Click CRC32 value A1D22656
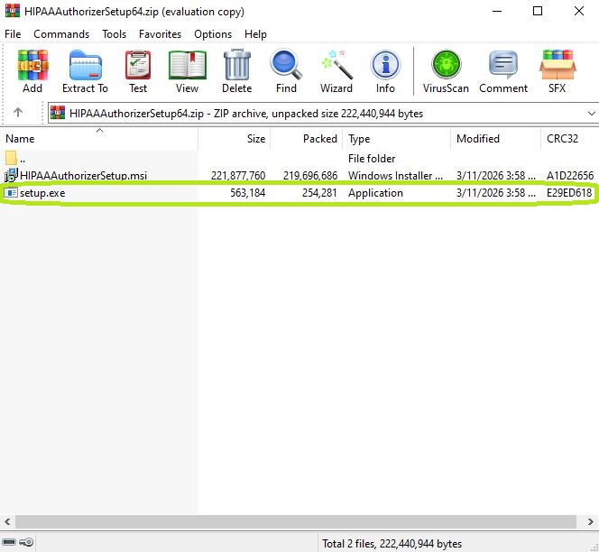The width and height of the screenshot is (599, 552). coord(570,176)
